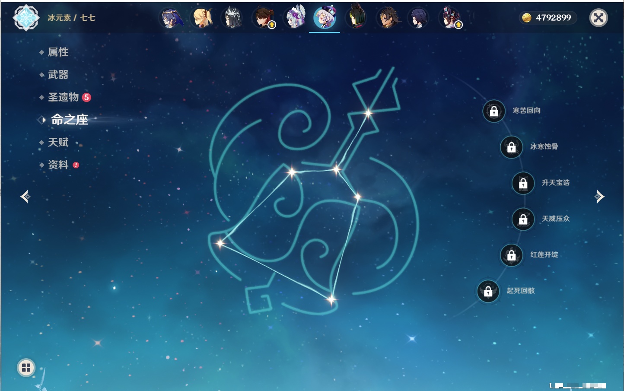The width and height of the screenshot is (624, 391).
Task: Click the topmost star of the constellation figure
Action: click(368, 113)
